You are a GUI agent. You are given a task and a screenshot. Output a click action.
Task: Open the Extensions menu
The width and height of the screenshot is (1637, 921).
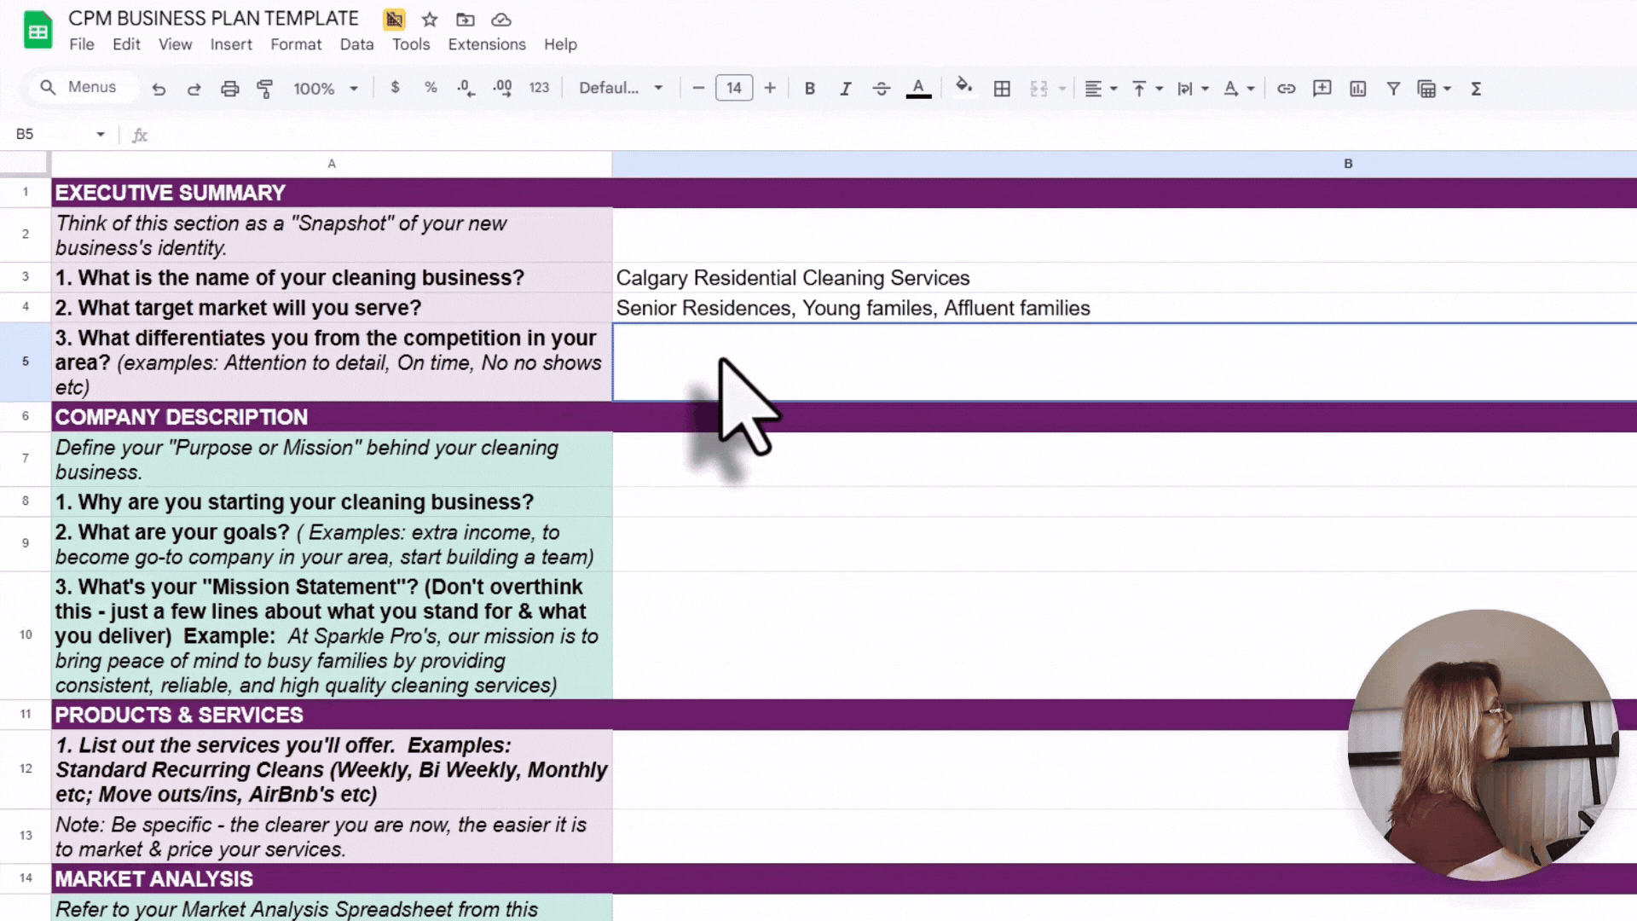pos(487,44)
